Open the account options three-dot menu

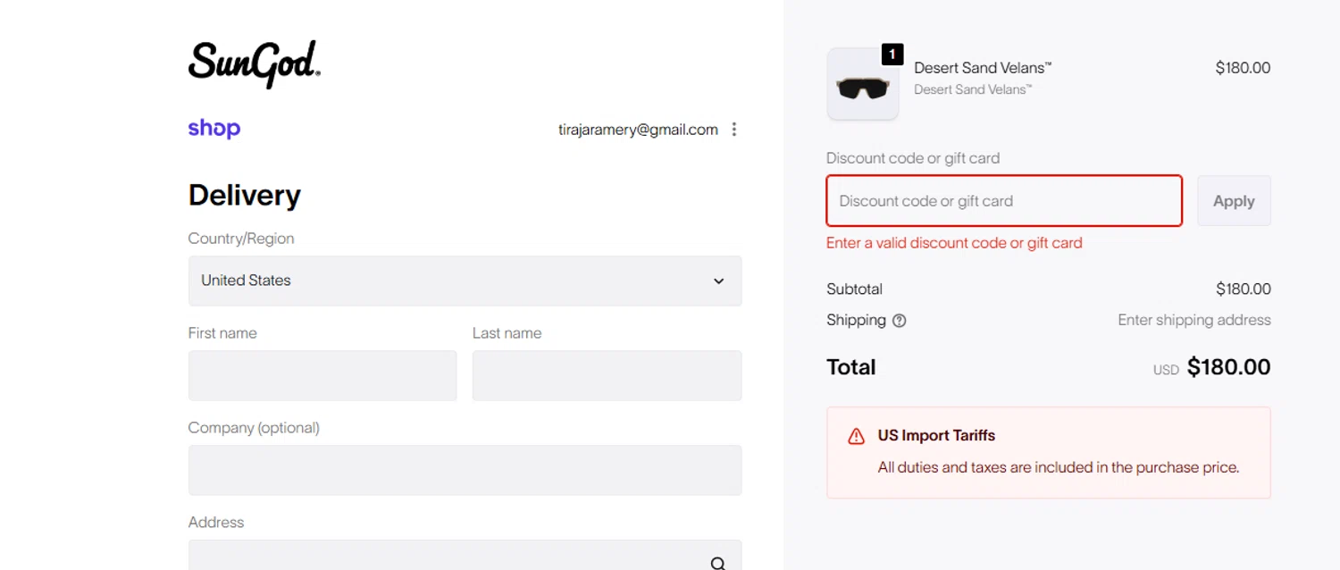734,130
